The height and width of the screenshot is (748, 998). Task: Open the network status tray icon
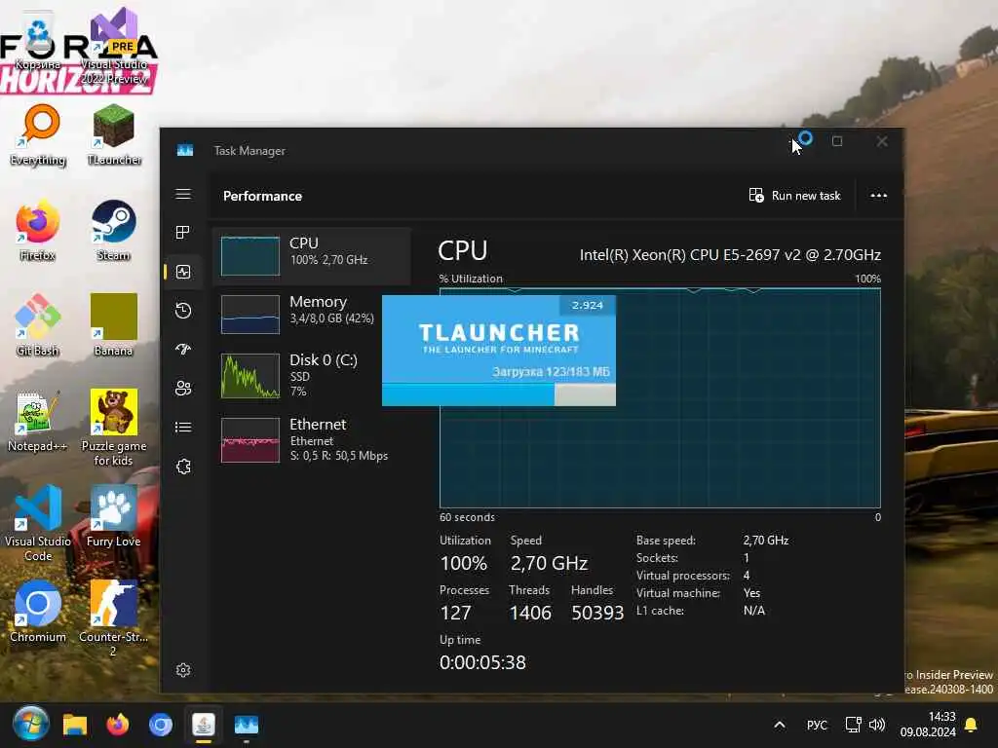click(853, 725)
